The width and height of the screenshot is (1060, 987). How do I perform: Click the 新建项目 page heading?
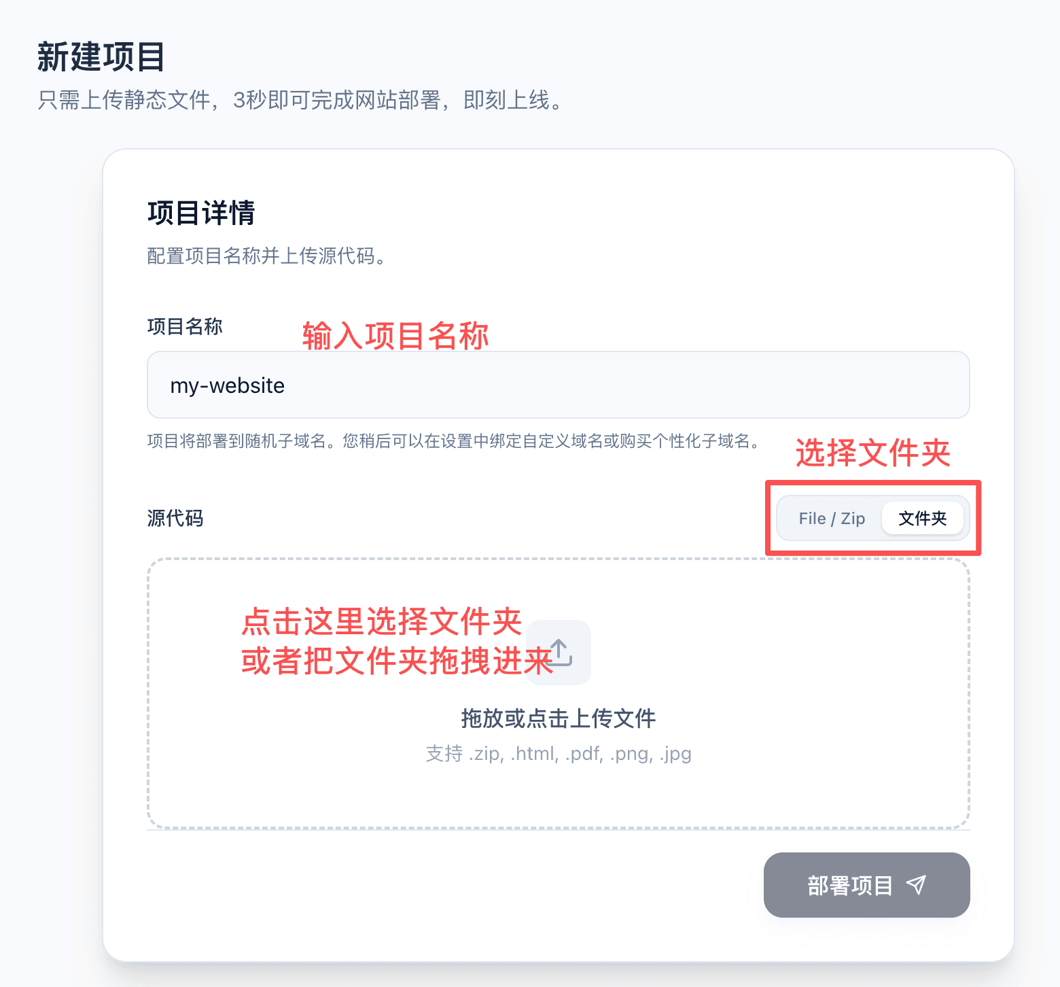pyautogui.click(x=101, y=57)
